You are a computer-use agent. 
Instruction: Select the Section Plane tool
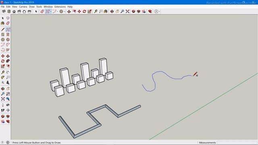(8, 110)
